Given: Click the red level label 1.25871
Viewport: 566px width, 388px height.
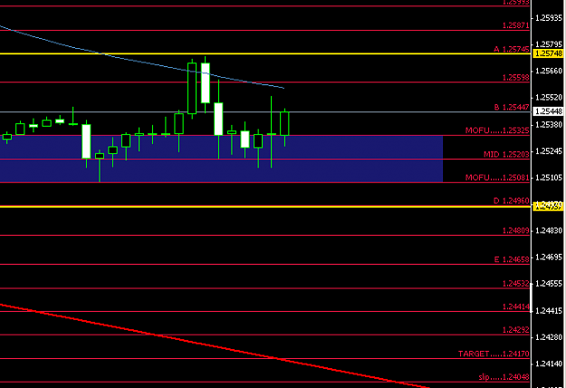Looking at the screenshot, I should tap(516, 25).
